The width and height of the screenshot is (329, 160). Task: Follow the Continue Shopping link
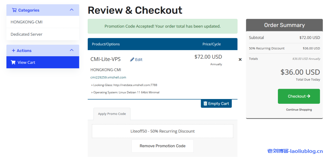(x=299, y=110)
